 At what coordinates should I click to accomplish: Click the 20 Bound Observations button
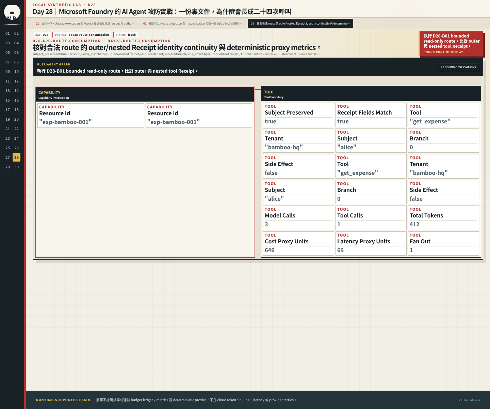(458, 67)
